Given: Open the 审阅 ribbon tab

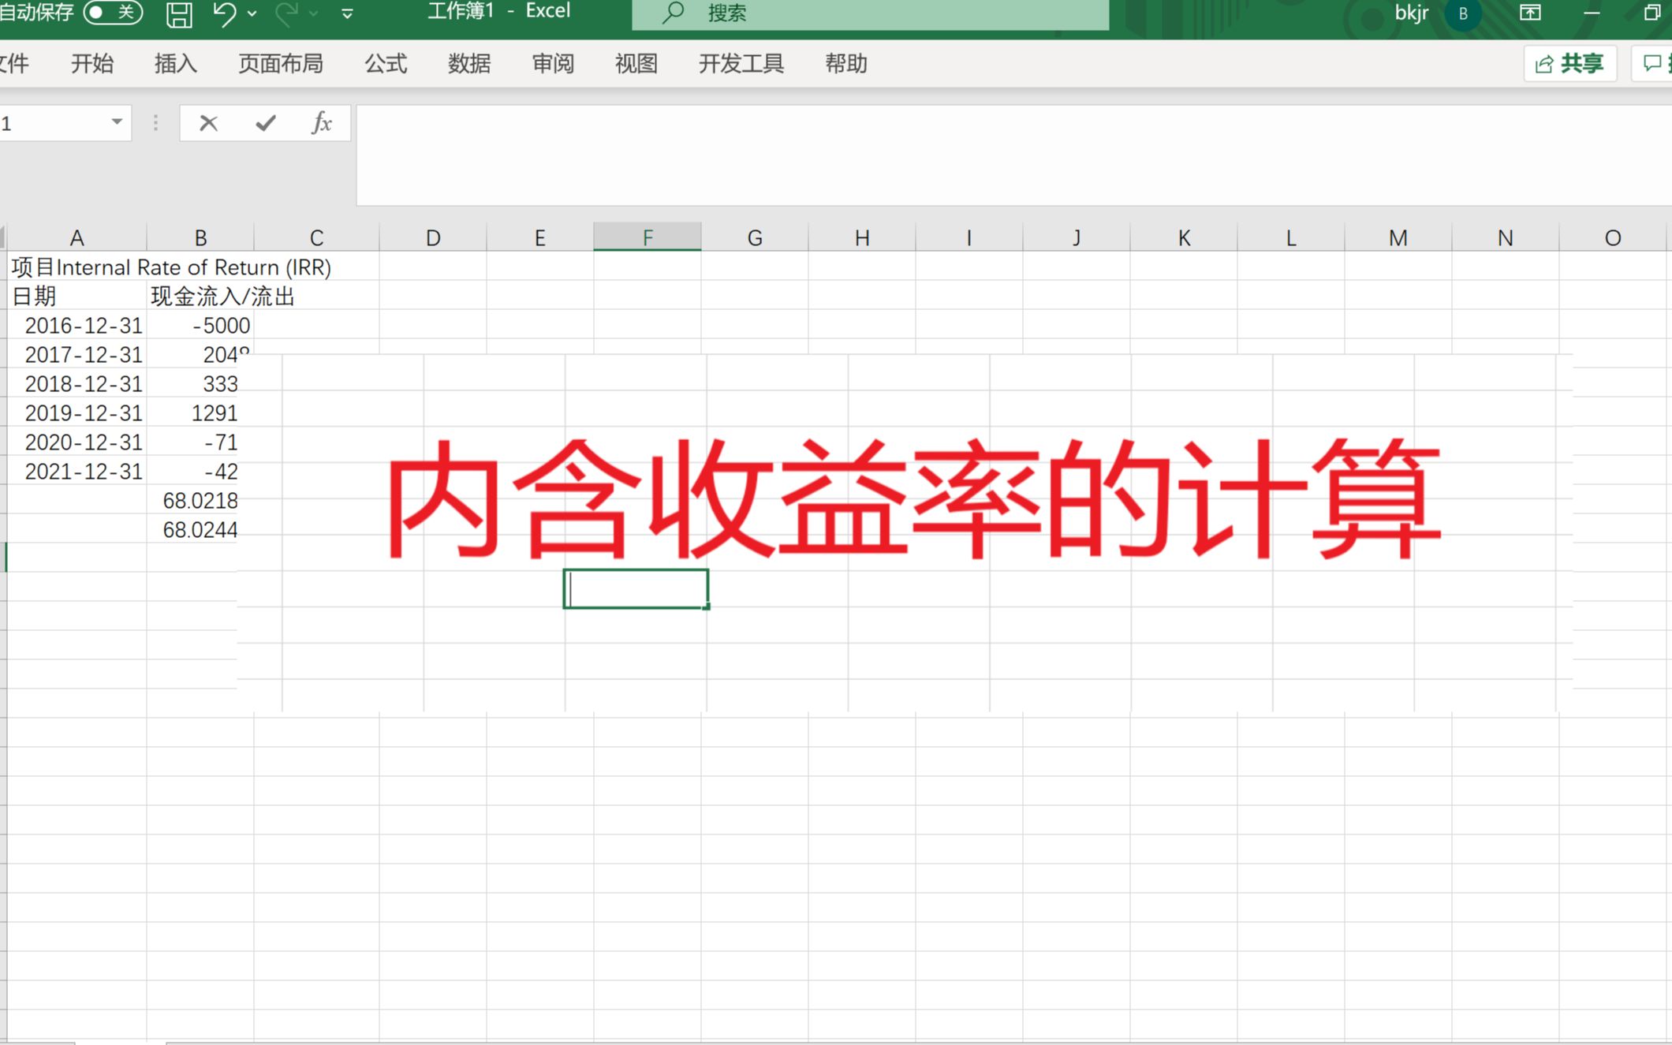Looking at the screenshot, I should 553,64.
